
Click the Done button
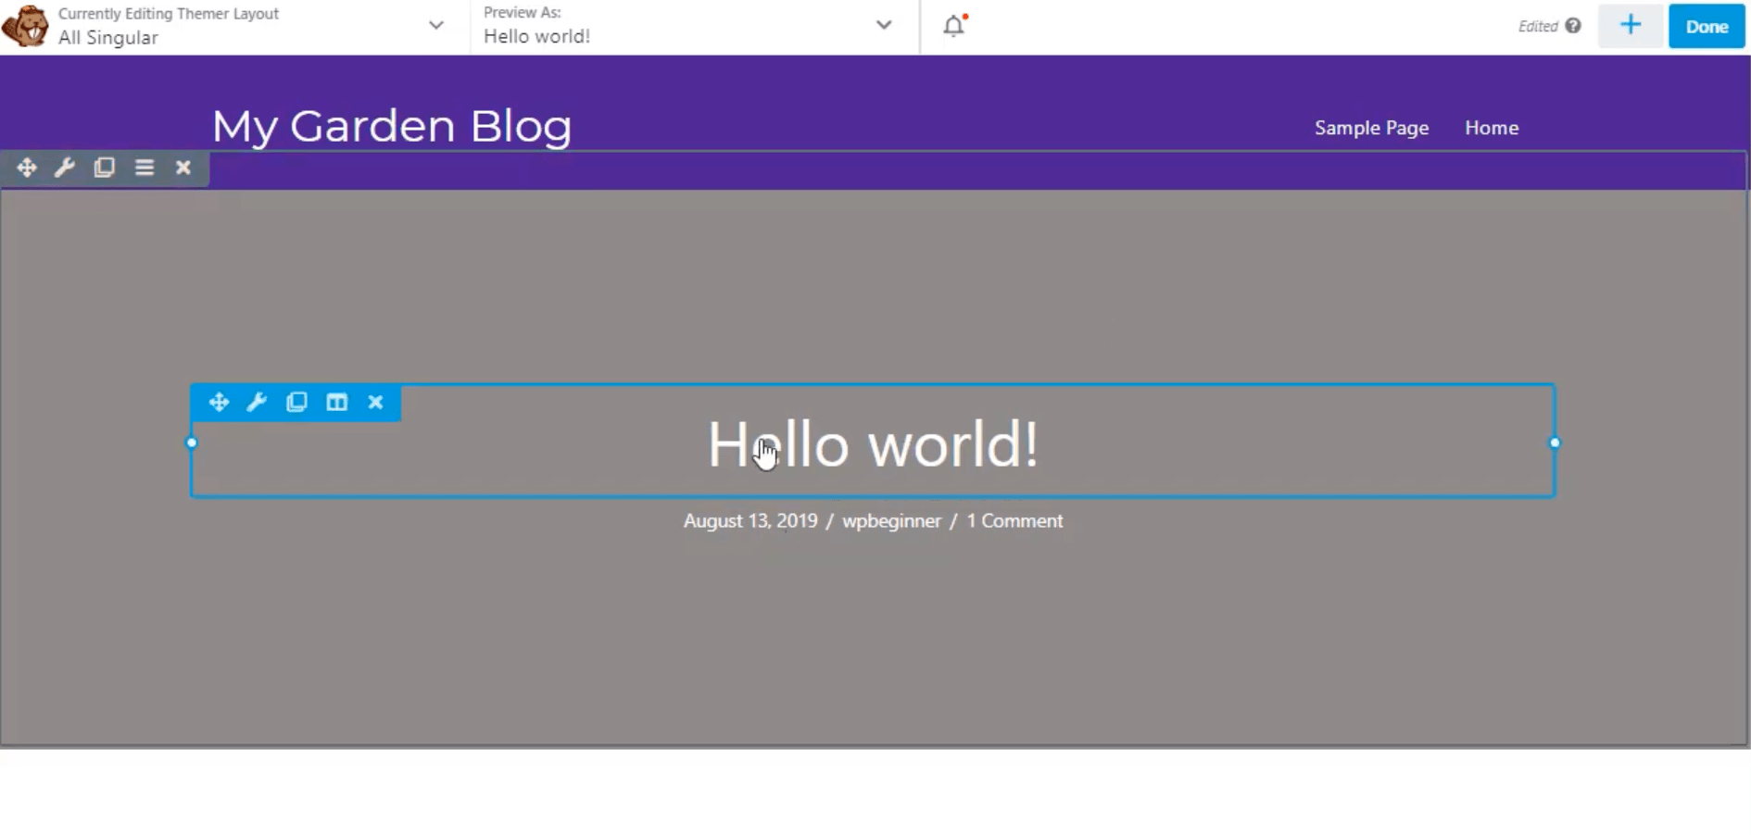tap(1707, 26)
